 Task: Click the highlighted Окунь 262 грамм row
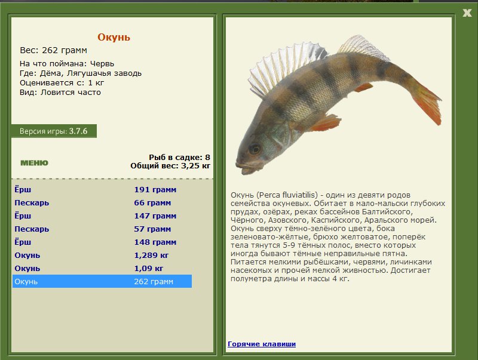[102, 281]
